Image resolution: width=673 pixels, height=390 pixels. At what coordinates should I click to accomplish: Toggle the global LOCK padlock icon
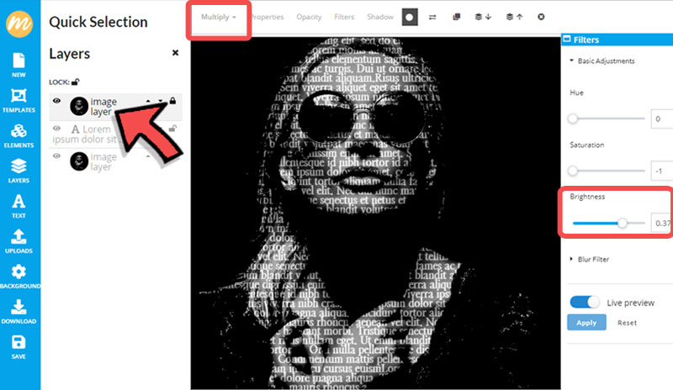[x=76, y=82]
